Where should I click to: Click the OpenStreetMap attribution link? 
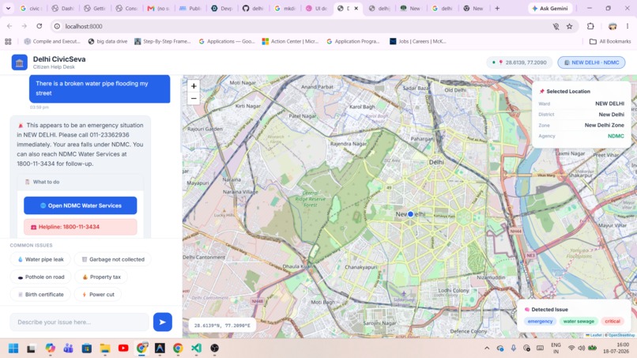coord(621,335)
